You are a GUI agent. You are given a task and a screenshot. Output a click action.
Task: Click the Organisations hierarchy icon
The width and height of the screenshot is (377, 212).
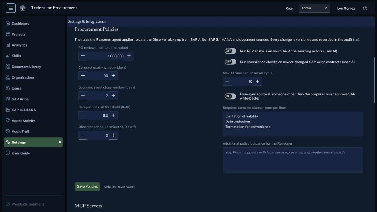coord(8,77)
